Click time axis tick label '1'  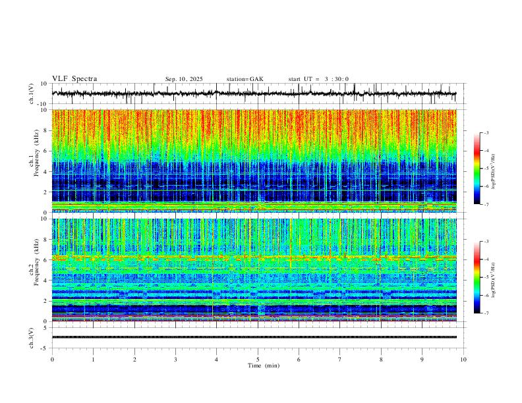pyautogui.click(x=94, y=360)
